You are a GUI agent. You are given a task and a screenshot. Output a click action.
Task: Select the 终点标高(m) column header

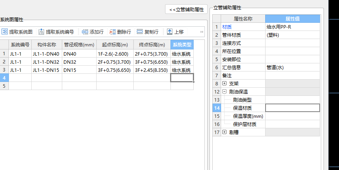tap(152, 45)
